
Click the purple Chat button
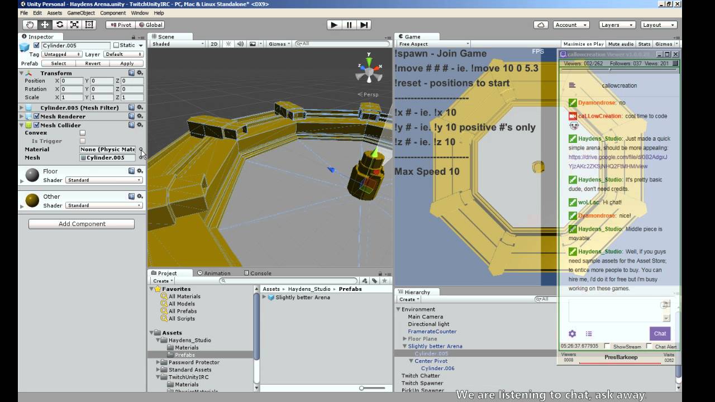tap(660, 333)
